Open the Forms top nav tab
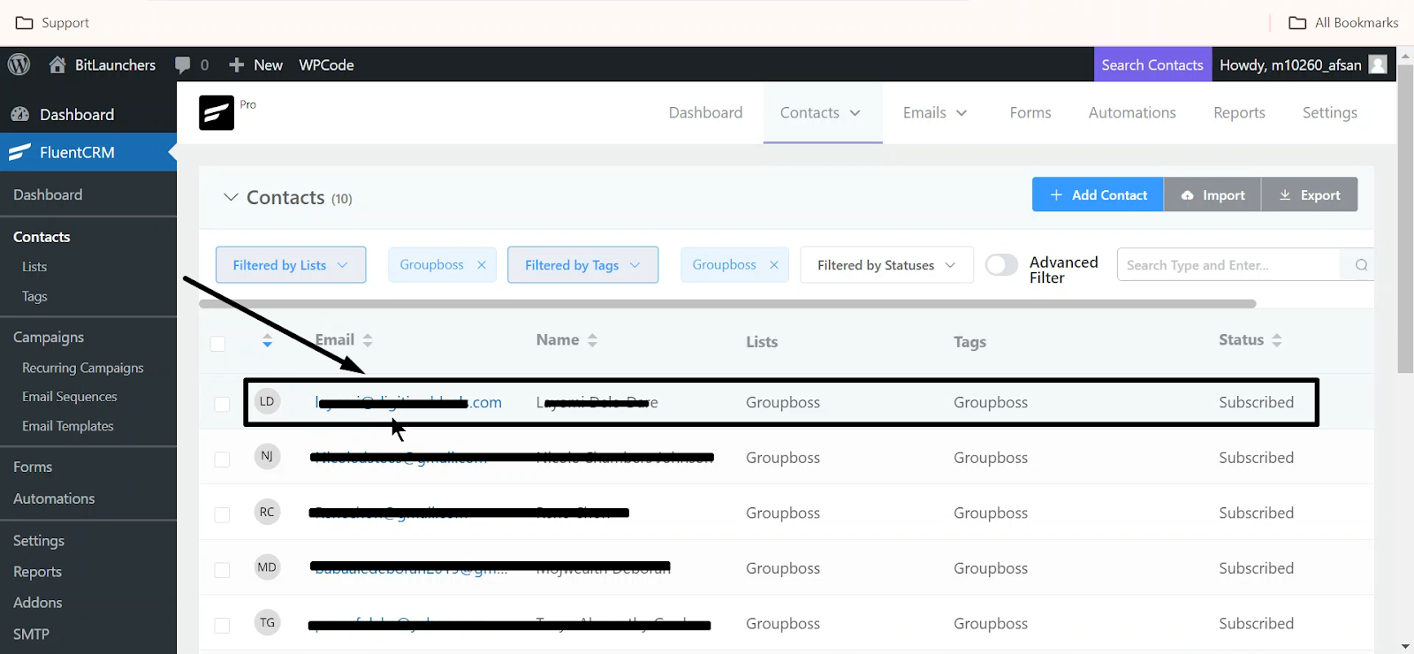This screenshot has height=654, width=1414. 1030,112
